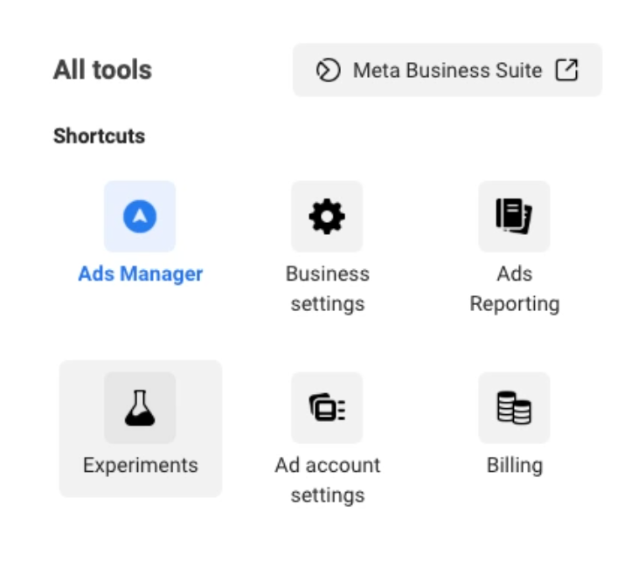
Task: Open Business settings gear icon
Action: tap(327, 217)
